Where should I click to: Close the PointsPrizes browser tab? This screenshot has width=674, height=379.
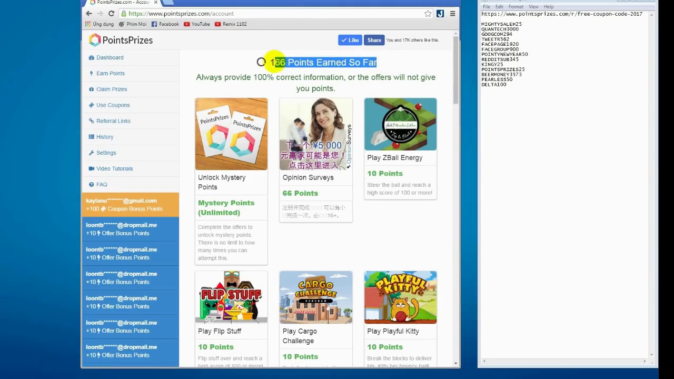tap(156, 3)
